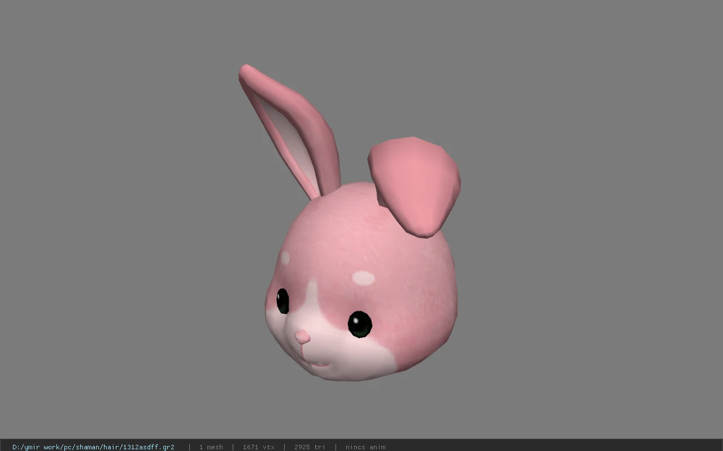
Task: Select the '1 mesh' status bar label
Action: 211,447
